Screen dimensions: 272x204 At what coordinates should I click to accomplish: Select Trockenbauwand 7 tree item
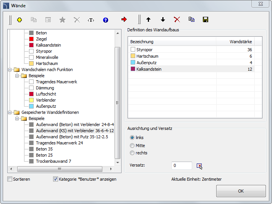[x=53, y=161]
